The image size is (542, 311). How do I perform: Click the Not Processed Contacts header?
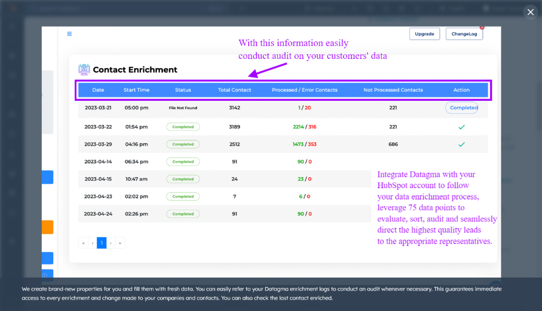(x=393, y=90)
